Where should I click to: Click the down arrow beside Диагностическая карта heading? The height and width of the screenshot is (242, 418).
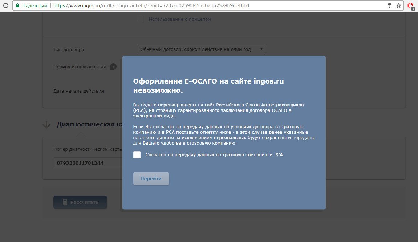coord(46,125)
